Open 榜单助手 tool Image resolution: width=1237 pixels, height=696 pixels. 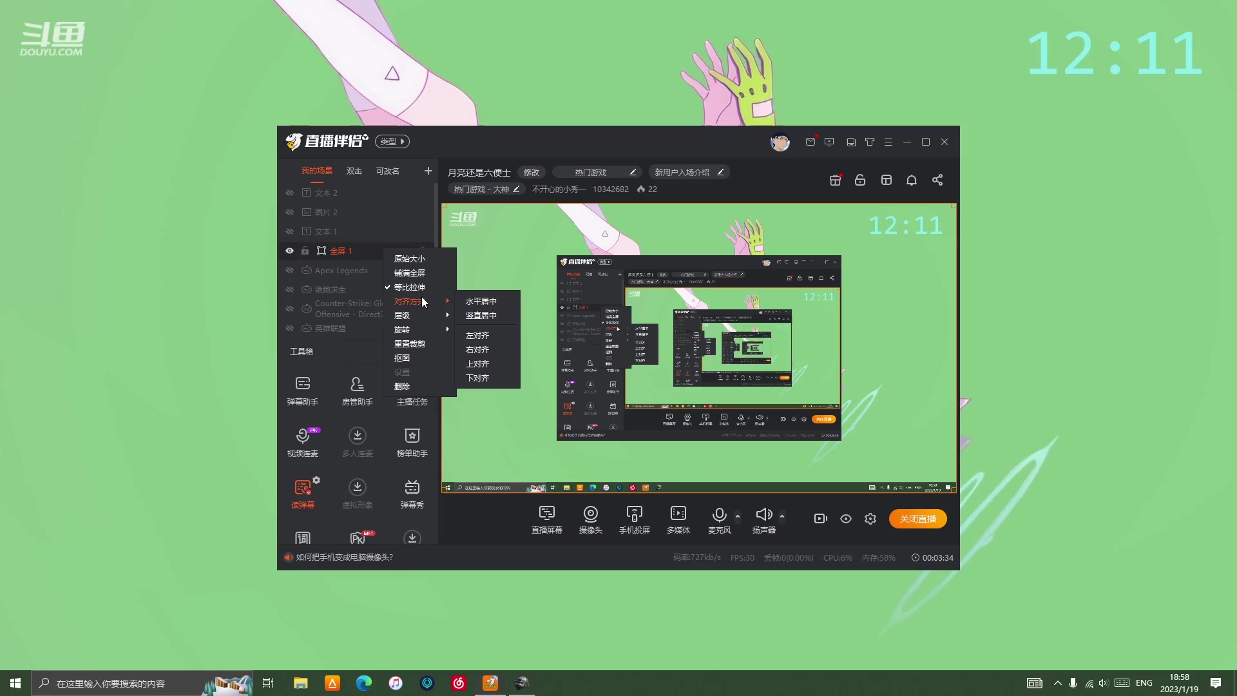[x=412, y=442]
